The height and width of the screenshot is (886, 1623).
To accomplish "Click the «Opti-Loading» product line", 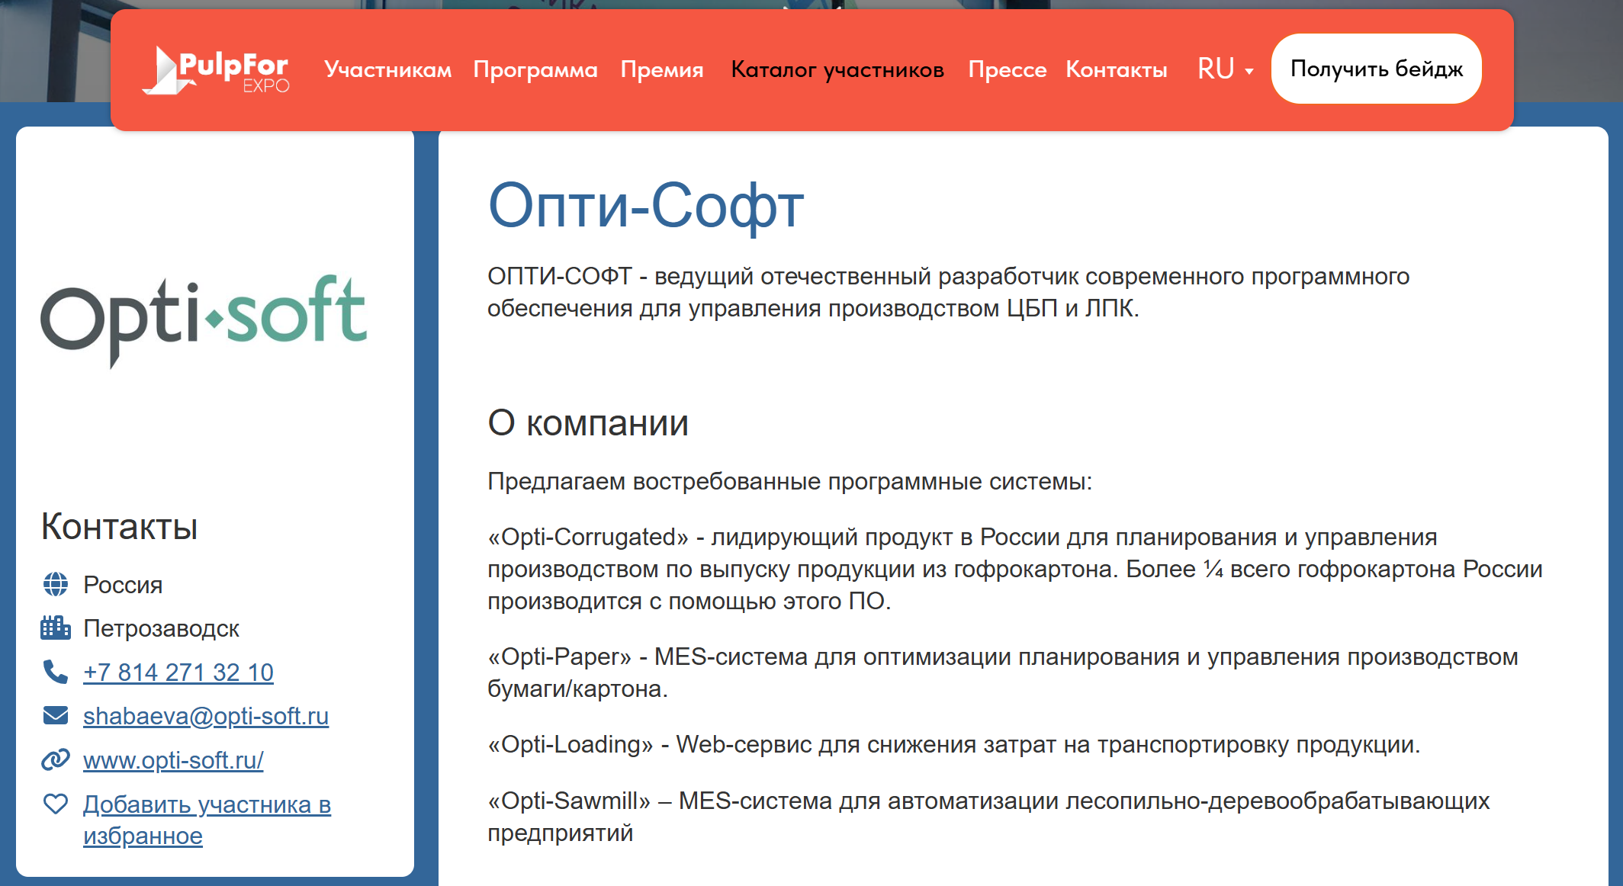I will click(x=954, y=744).
